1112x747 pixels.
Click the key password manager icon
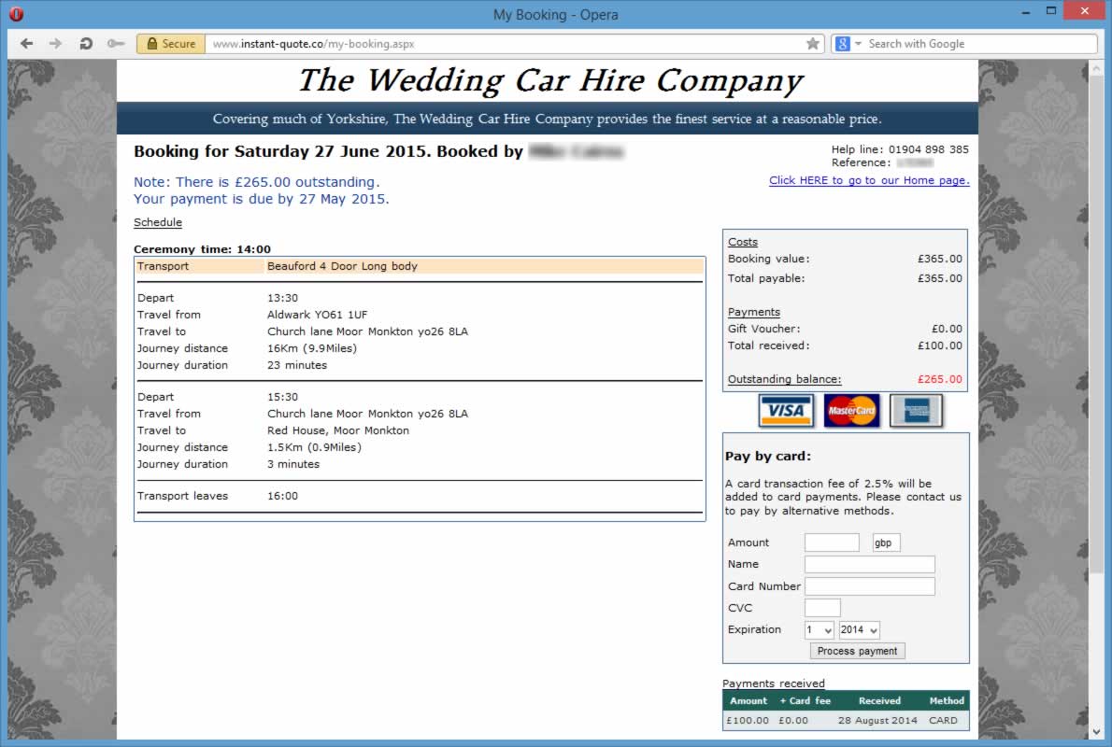(115, 44)
